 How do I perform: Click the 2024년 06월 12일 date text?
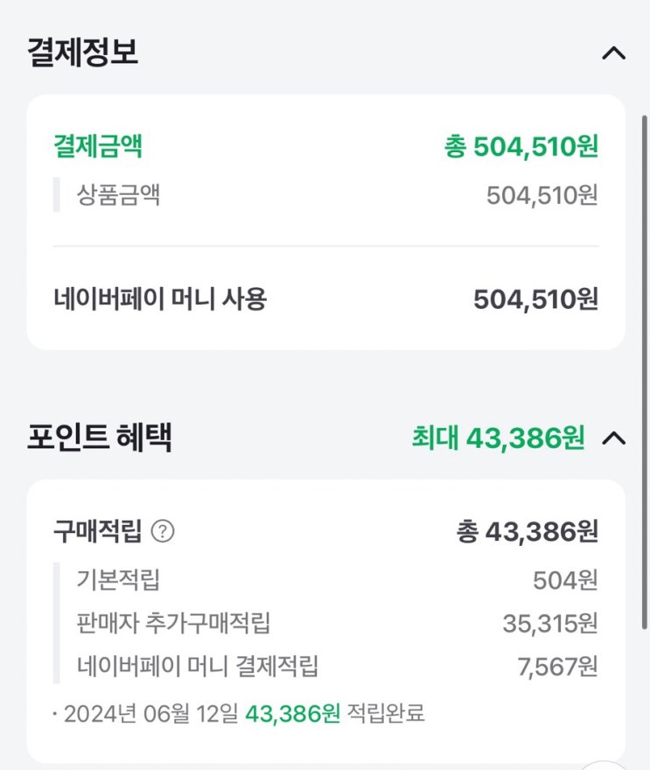tap(151, 713)
